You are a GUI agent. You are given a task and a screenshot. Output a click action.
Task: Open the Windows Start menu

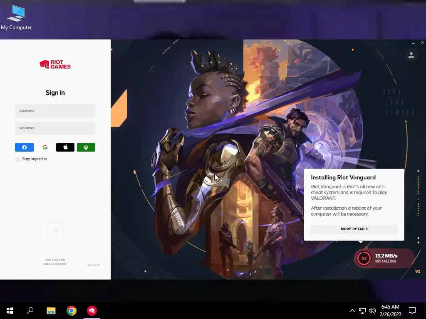(10, 311)
